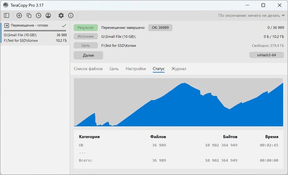
Task: Switch to Цель tab
Action: (114, 69)
